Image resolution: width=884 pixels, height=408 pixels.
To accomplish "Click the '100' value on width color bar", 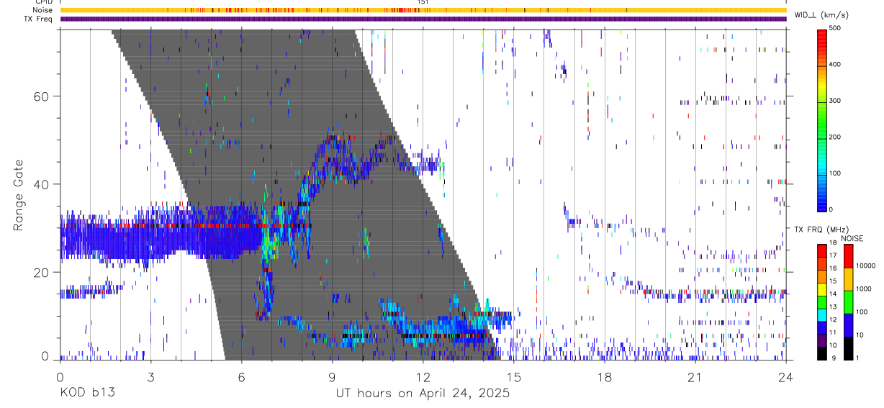I will (835, 173).
